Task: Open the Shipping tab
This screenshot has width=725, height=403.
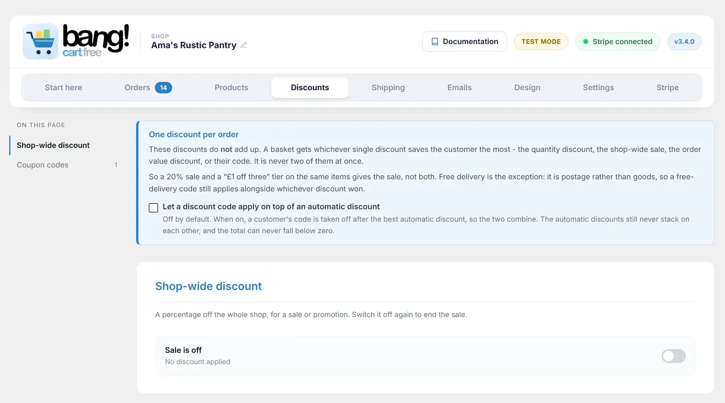Action: coord(388,87)
